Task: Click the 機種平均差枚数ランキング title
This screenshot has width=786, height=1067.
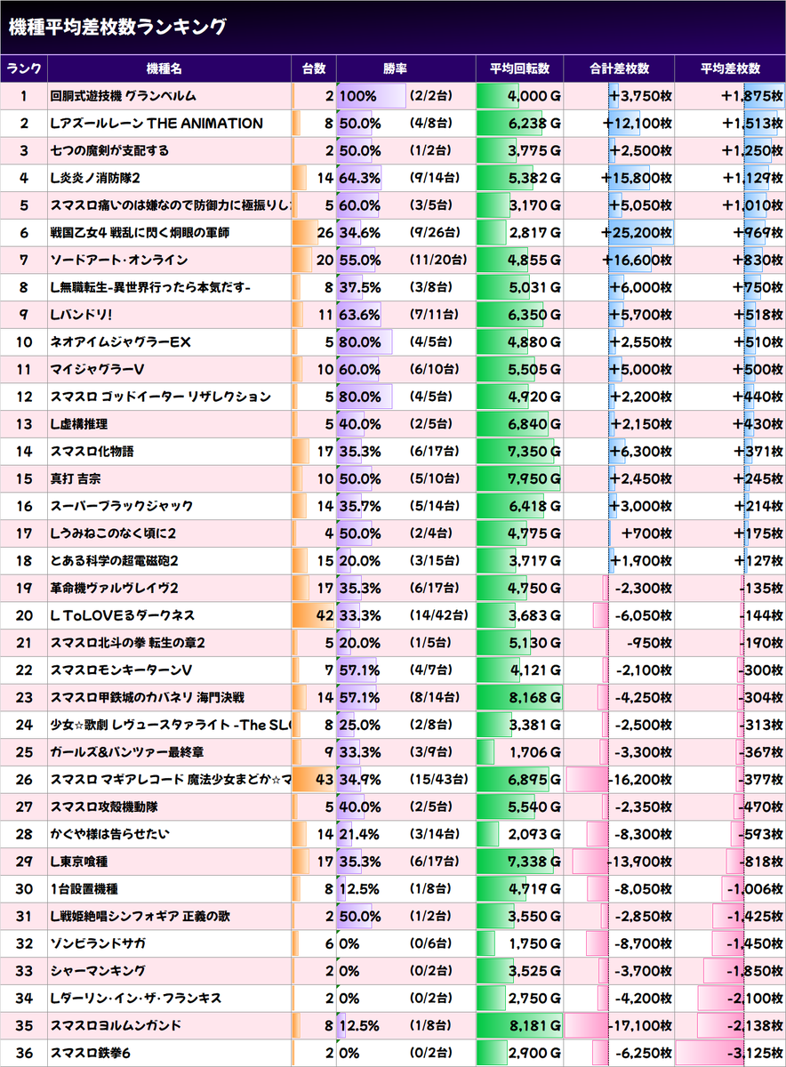Action: click(x=116, y=28)
